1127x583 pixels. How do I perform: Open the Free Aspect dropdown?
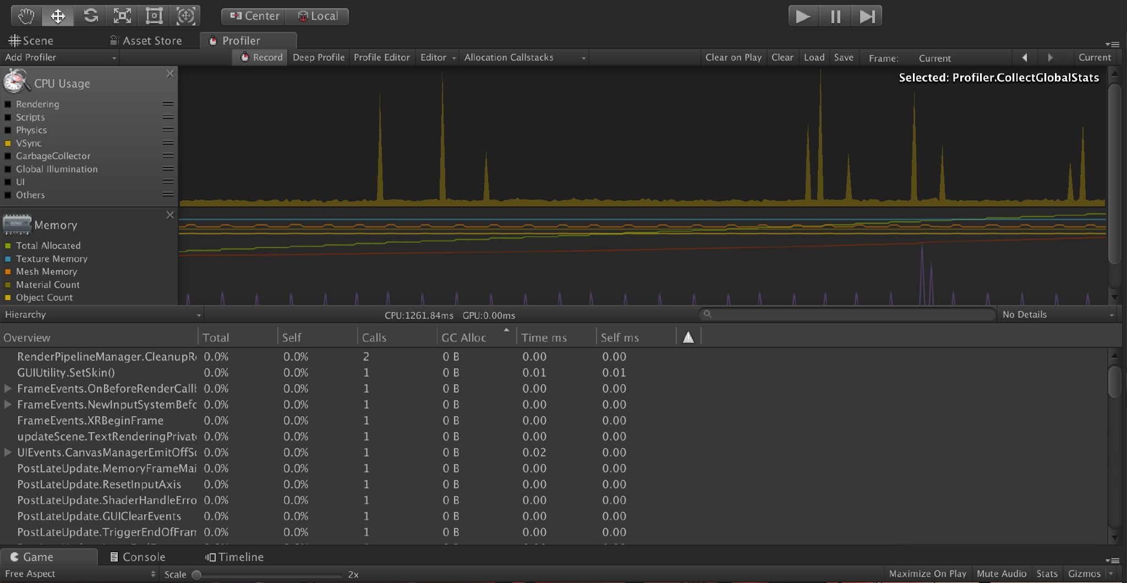pyautogui.click(x=80, y=574)
